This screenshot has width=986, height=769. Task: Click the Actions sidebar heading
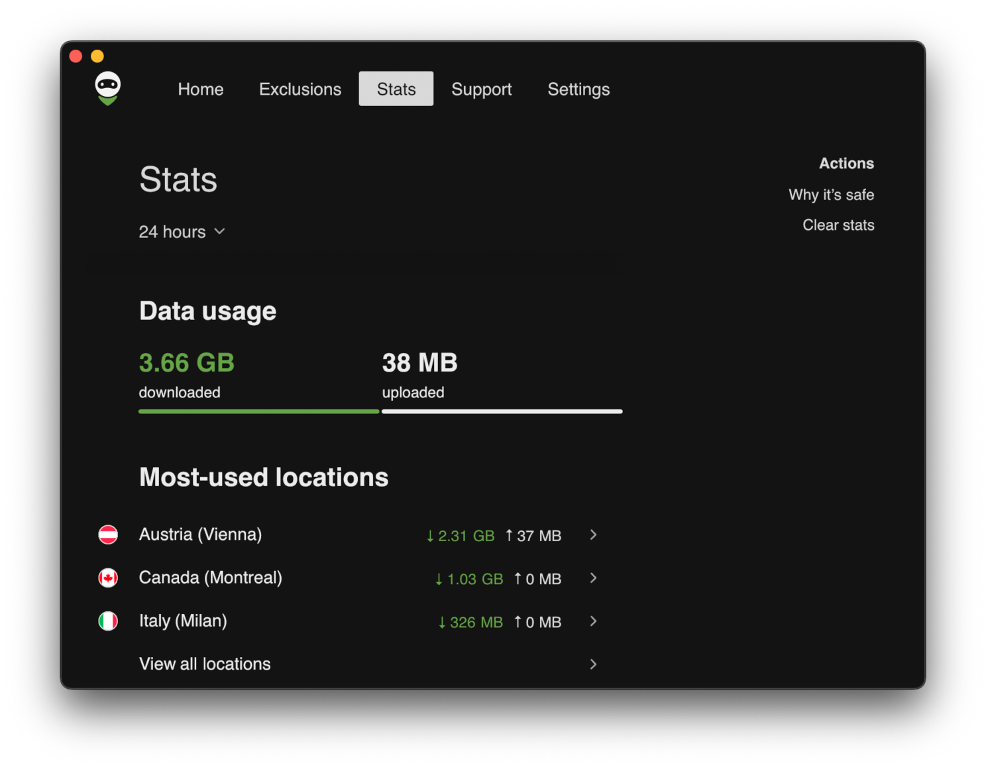(846, 164)
